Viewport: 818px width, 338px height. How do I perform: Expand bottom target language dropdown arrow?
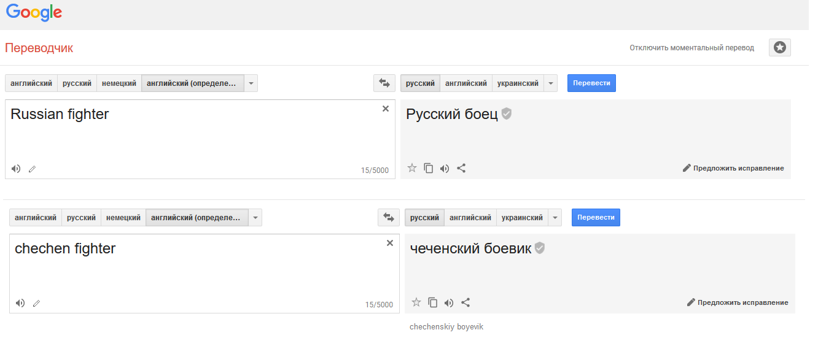(555, 218)
